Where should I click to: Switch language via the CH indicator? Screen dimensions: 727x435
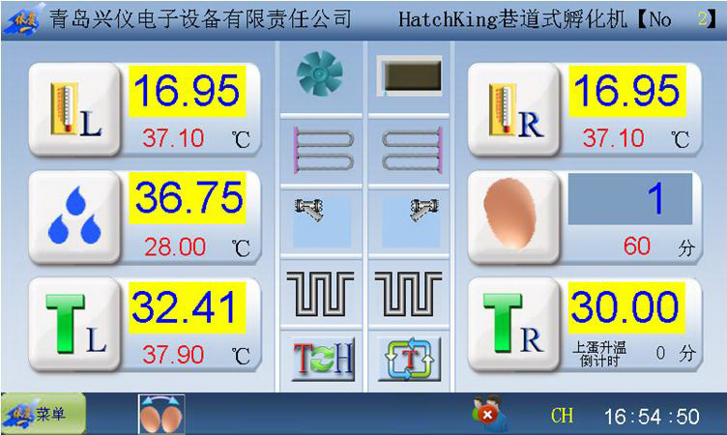[562, 416]
